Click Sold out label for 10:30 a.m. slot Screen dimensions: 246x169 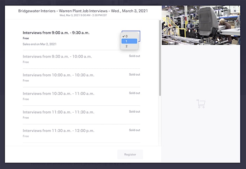pyautogui.click(x=135, y=93)
